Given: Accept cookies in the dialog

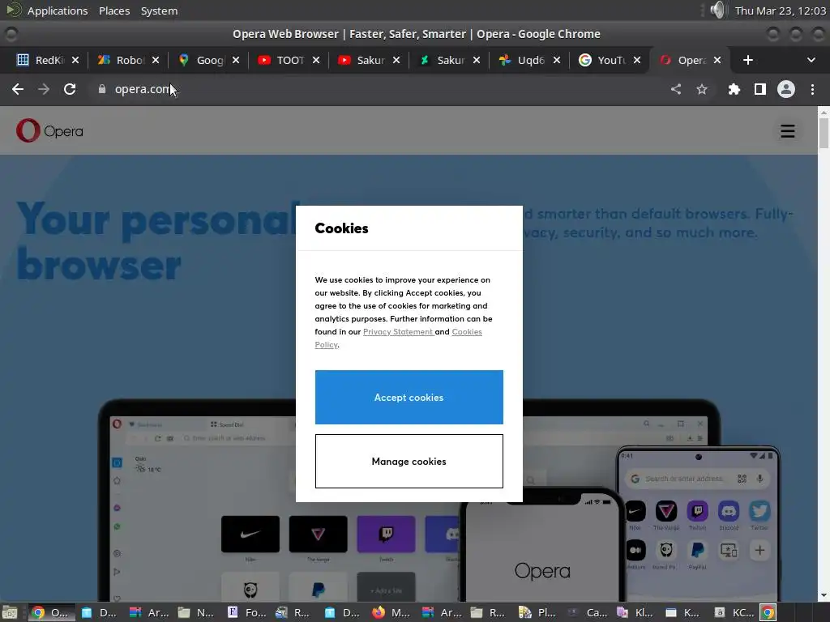Looking at the screenshot, I should click(409, 397).
